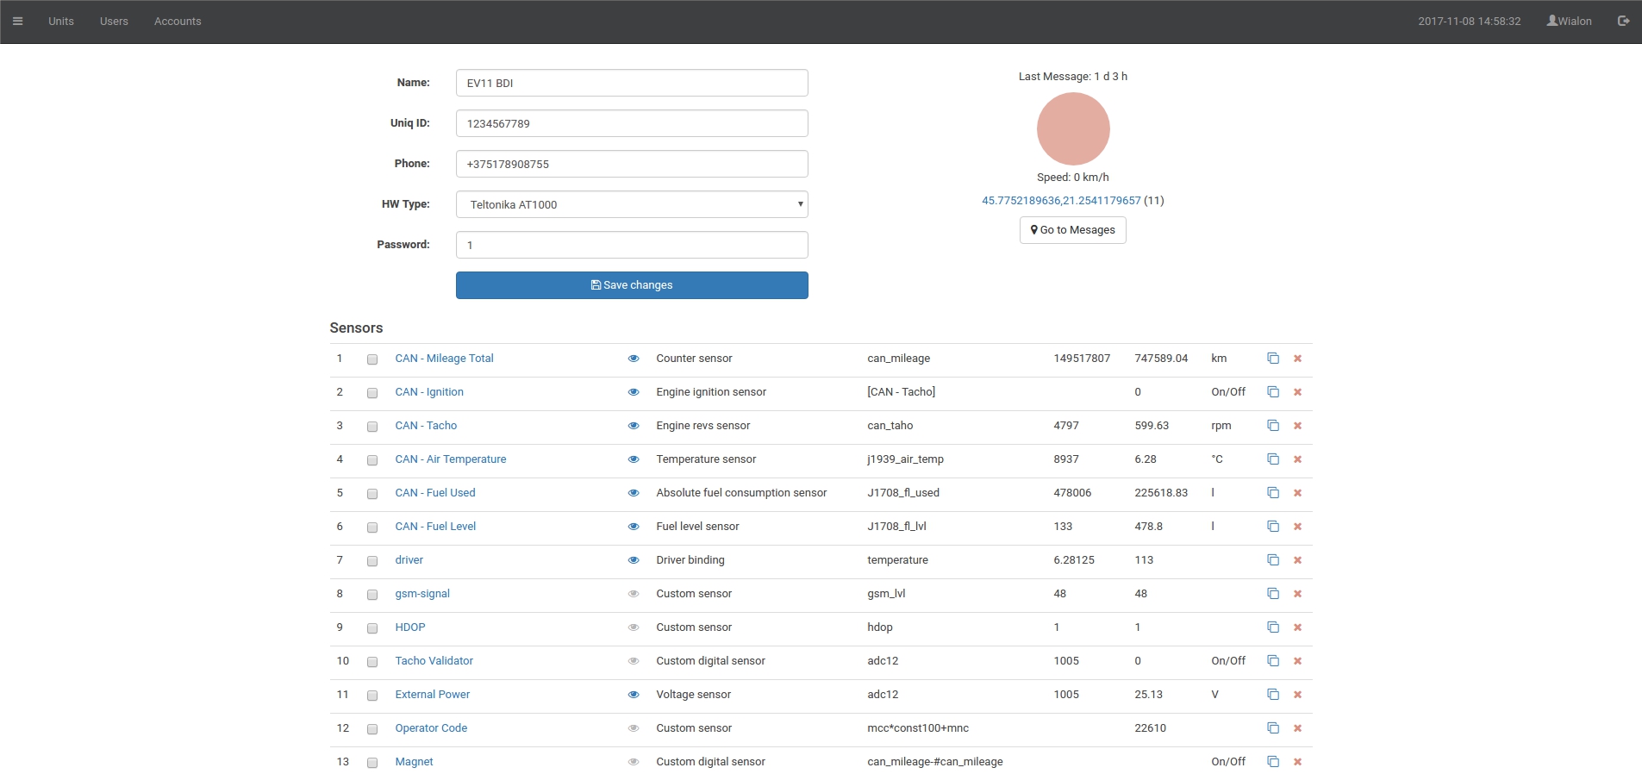Delete the Magnet sensor row
Viewport: 1642px width, 774px height.
pos(1297,762)
